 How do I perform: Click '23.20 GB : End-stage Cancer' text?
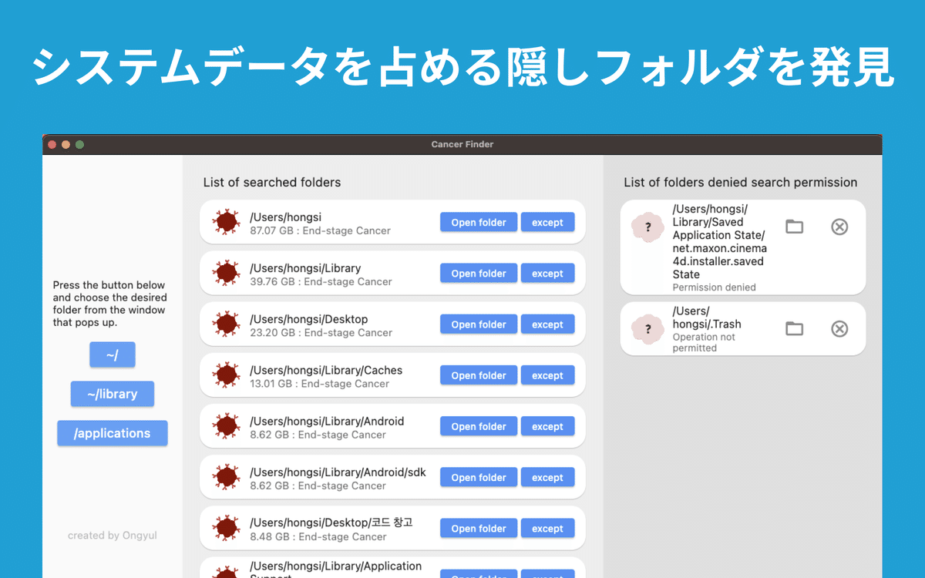[x=321, y=332]
